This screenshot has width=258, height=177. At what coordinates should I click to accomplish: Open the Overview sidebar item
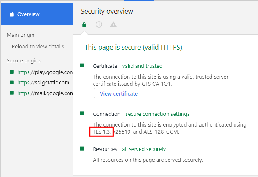(x=37, y=14)
